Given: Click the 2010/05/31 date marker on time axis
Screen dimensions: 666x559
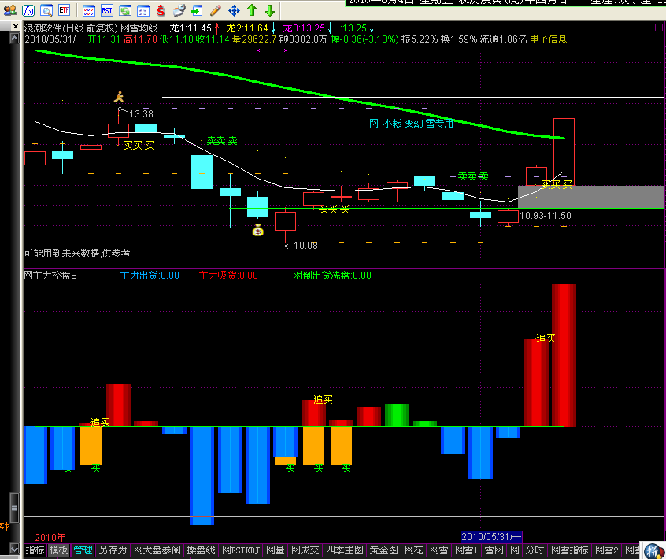Looking at the screenshot, I should click(x=491, y=537).
